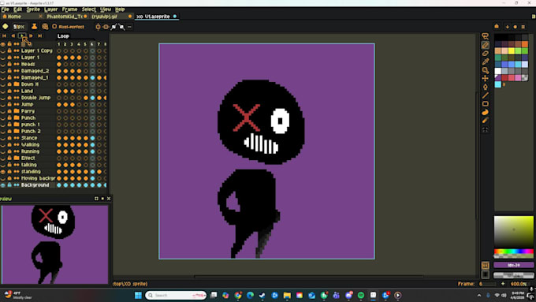The height and width of the screenshot is (302, 536).
Task: Open the ink options stamp icon
Action: 34,26
